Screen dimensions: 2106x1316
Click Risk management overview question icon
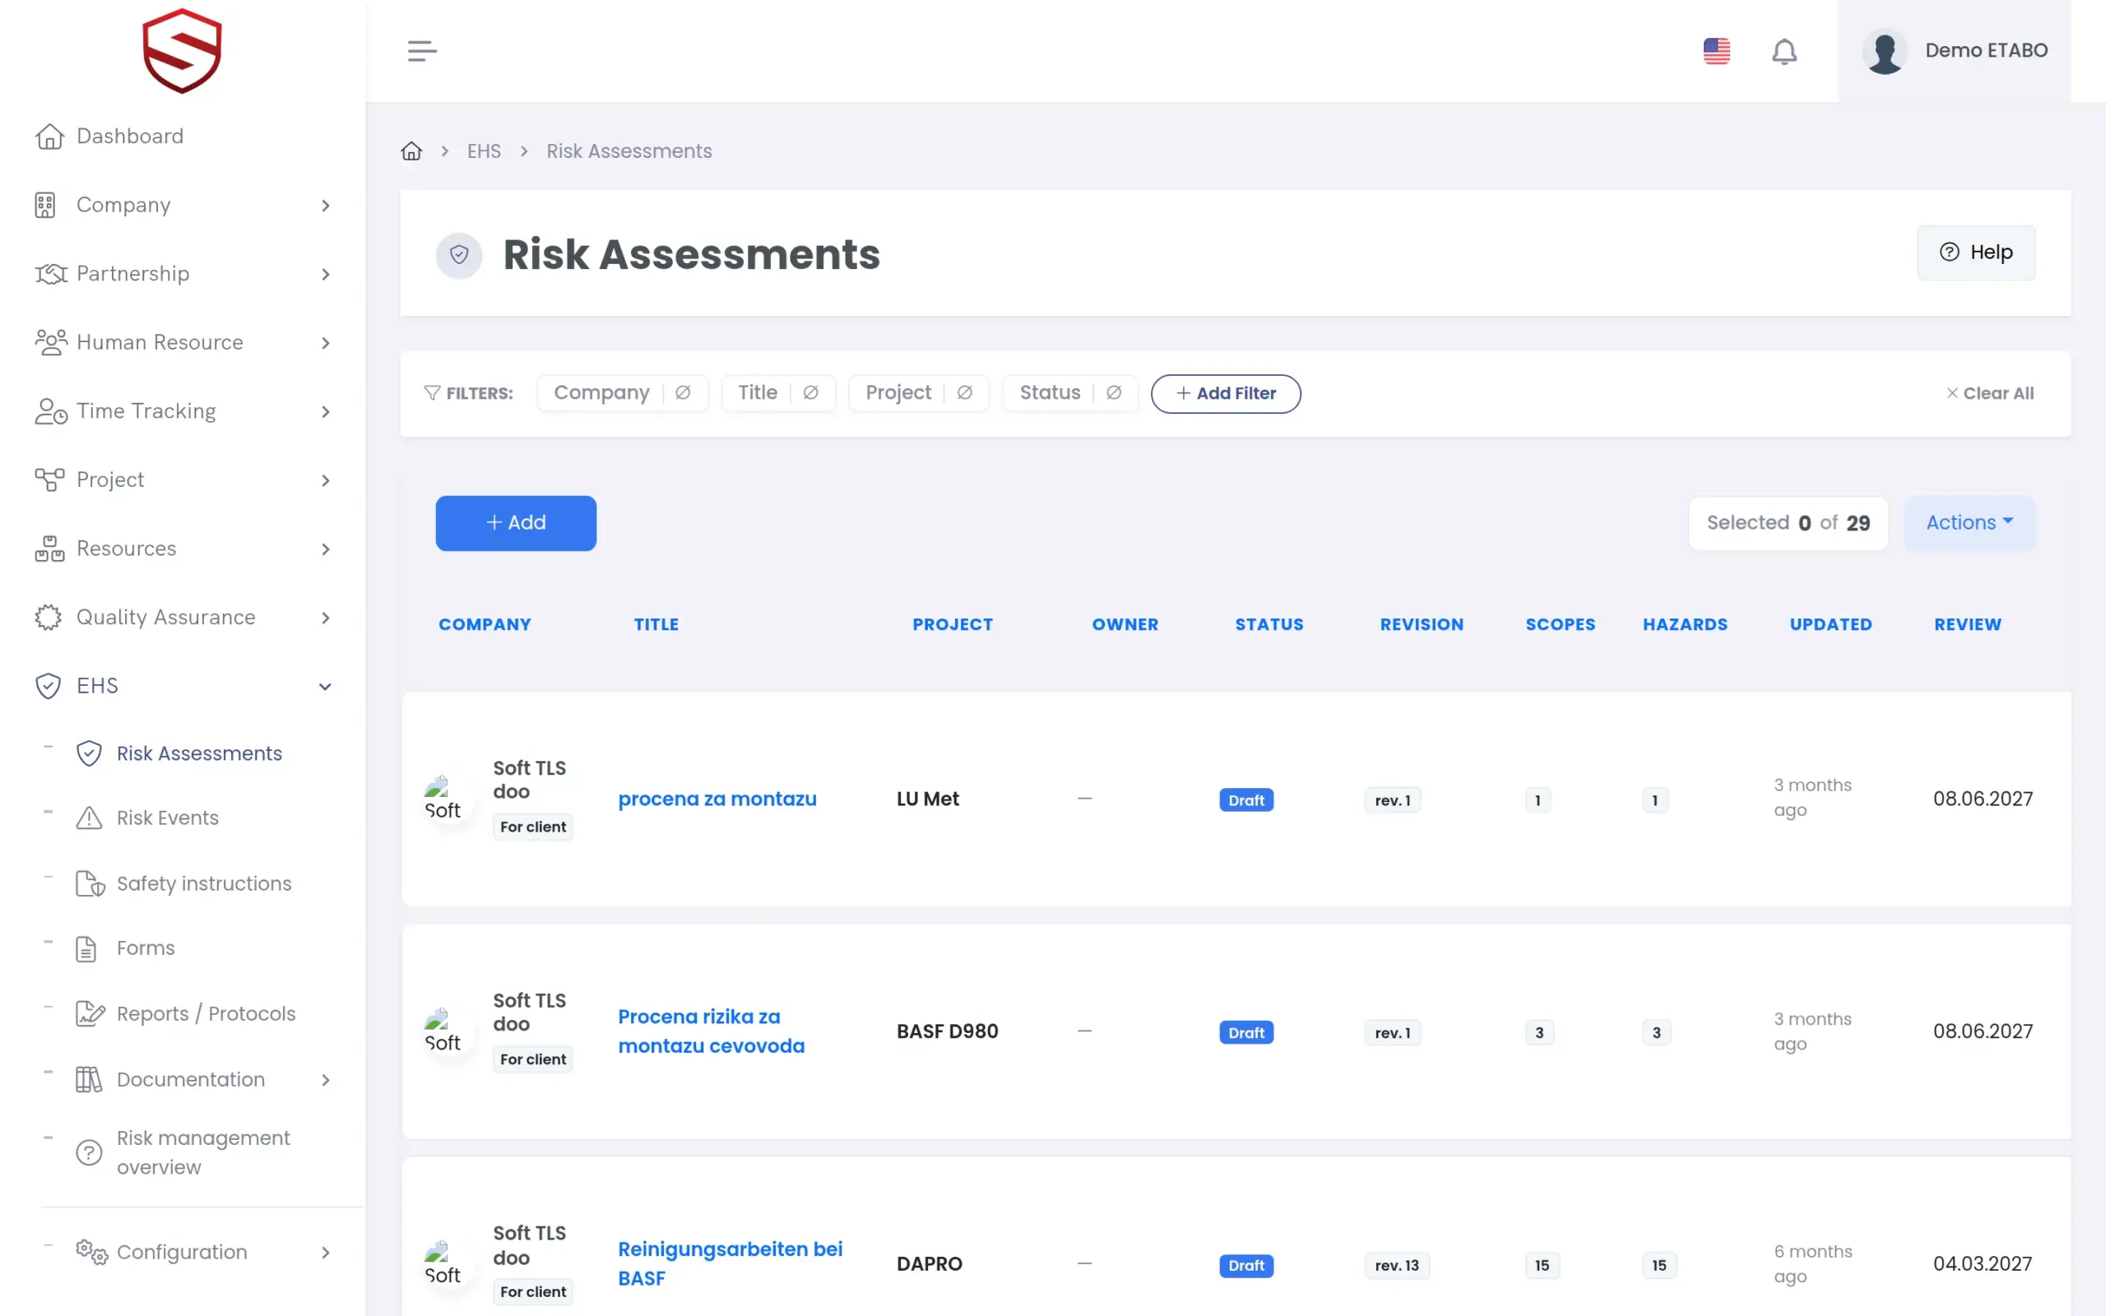pyautogui.click(x=89, y=1152)
